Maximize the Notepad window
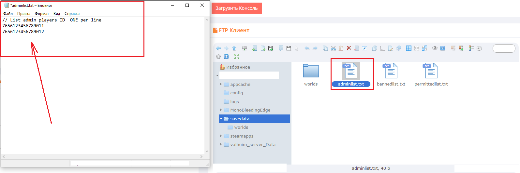 (x=187, y=5)
